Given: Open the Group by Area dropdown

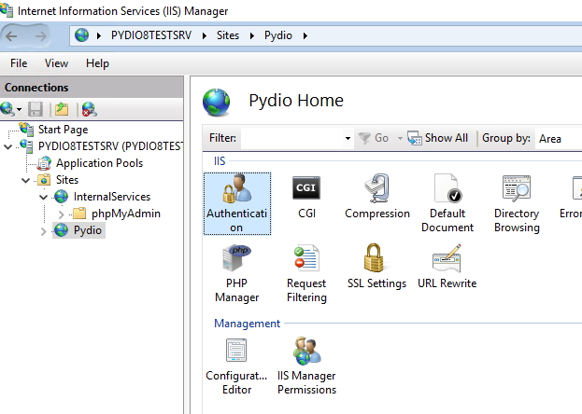Looking at the screenshot, I should tap(559, 139).
